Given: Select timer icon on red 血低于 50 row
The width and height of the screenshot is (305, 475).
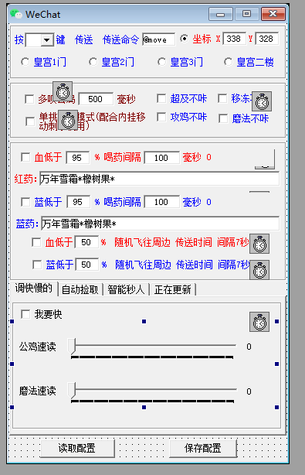Looking at the screenshot, I should (x=259, y=244).
